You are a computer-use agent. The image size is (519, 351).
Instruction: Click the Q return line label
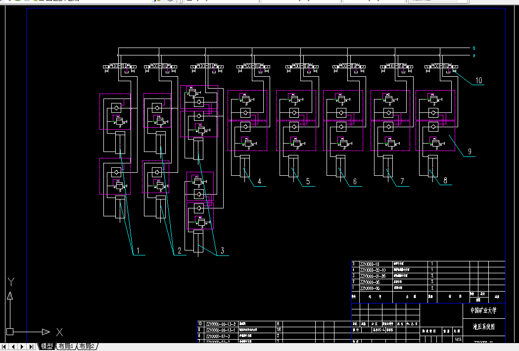(474, 49)
